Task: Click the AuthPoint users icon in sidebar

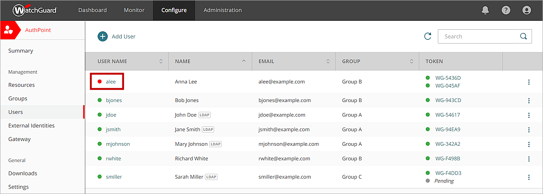Action: pos(8,30)
